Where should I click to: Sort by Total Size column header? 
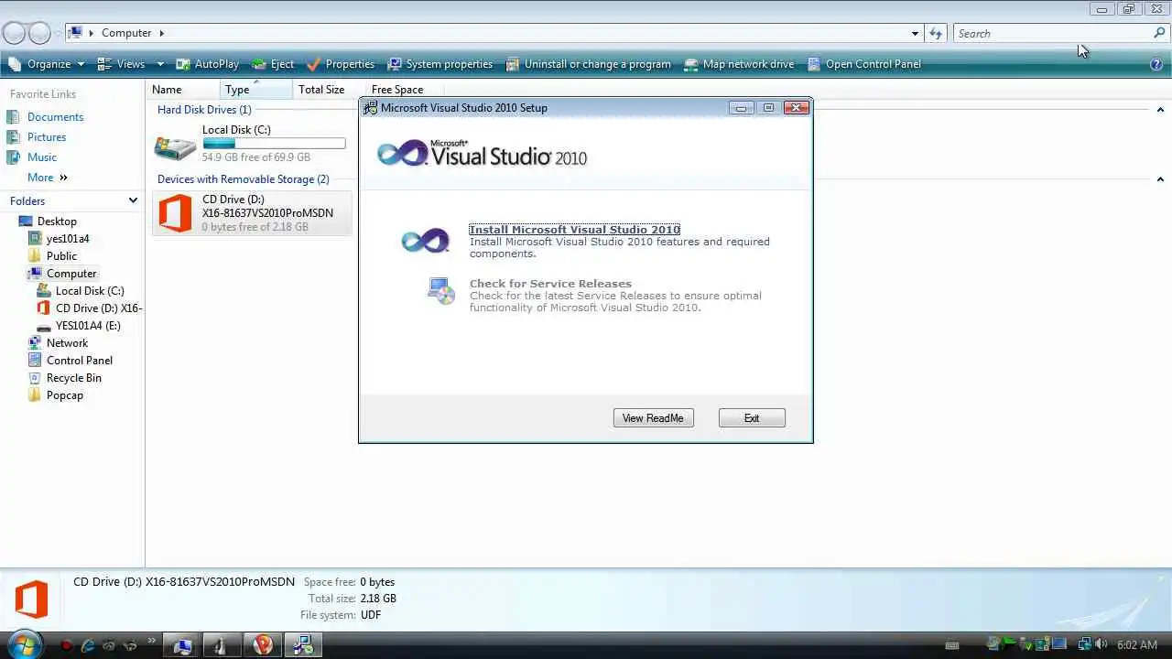coord(329,90)
